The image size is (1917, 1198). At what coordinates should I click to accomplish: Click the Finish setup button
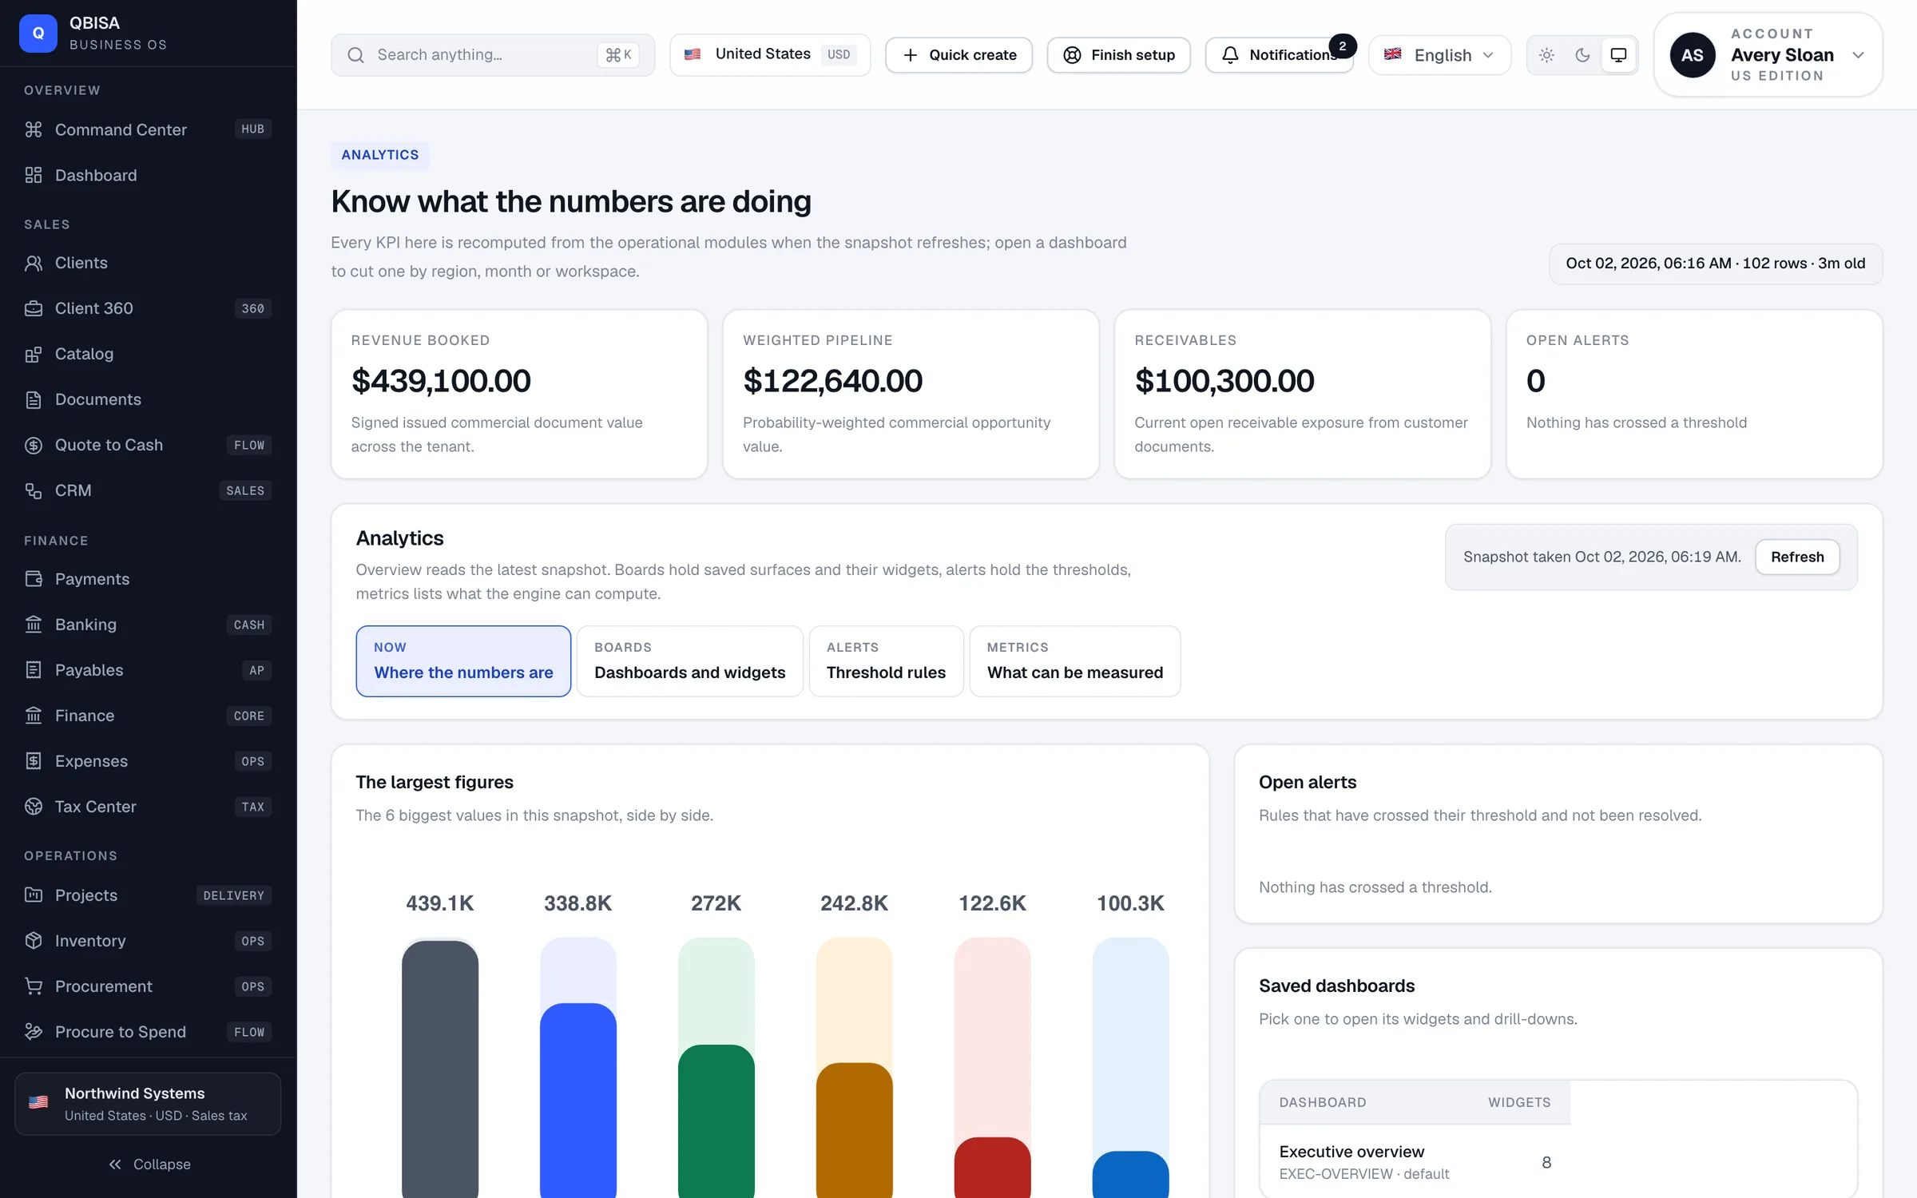[1119, 55]
